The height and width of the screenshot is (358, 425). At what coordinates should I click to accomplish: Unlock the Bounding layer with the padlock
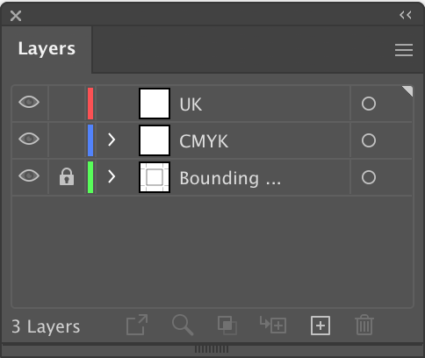[x=67, y=176]
